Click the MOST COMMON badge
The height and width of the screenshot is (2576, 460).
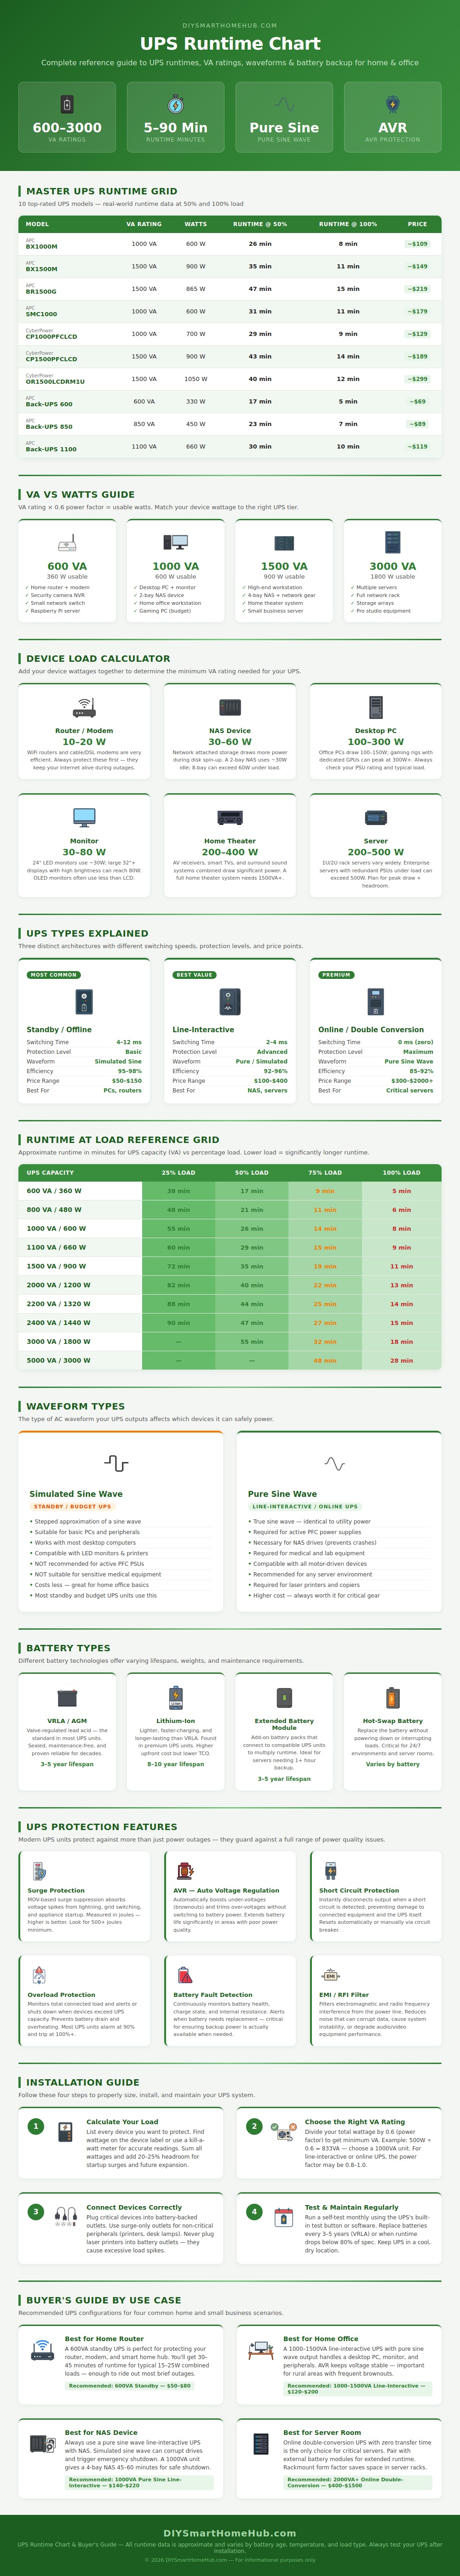click(53, 974)
